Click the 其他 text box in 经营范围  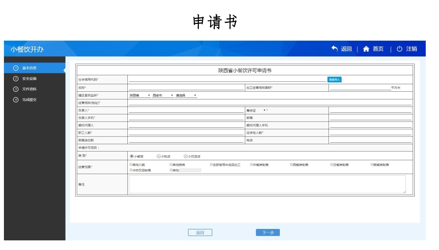point(191,170)
